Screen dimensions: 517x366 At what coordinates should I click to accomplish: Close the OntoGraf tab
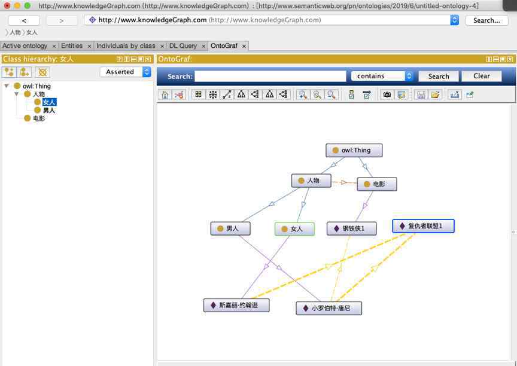click(244, 46)
